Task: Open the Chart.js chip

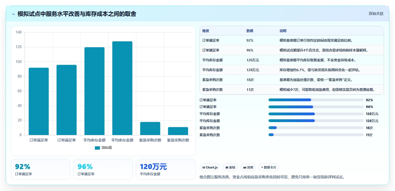Action: click(210, 167)
